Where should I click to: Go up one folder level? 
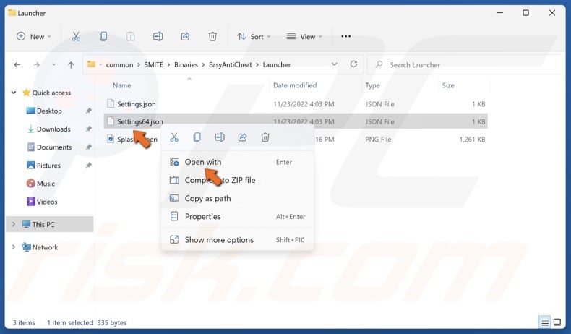[71, 65]
